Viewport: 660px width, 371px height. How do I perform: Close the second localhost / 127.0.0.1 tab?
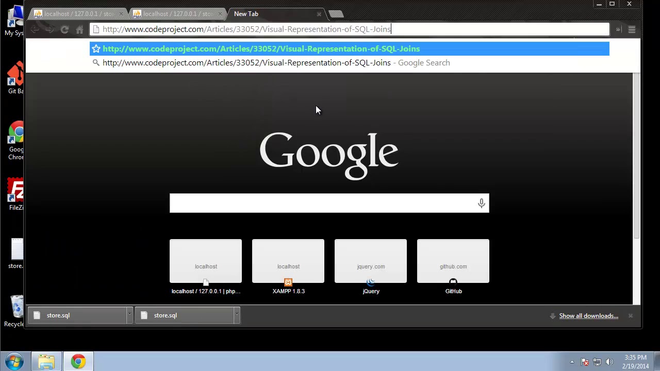pyautogui.click(x=220, y=14)
